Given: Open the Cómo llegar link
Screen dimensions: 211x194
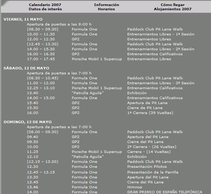Looking at the screenshot, I should 172,5.
